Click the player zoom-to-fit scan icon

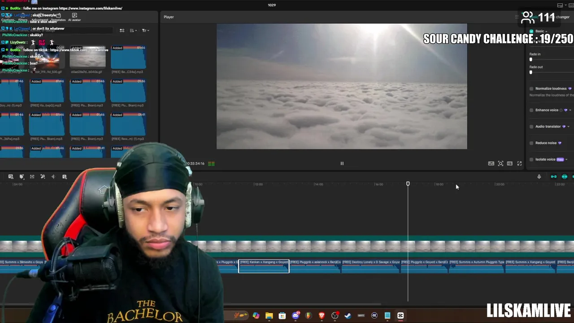(x=500, y=163)
